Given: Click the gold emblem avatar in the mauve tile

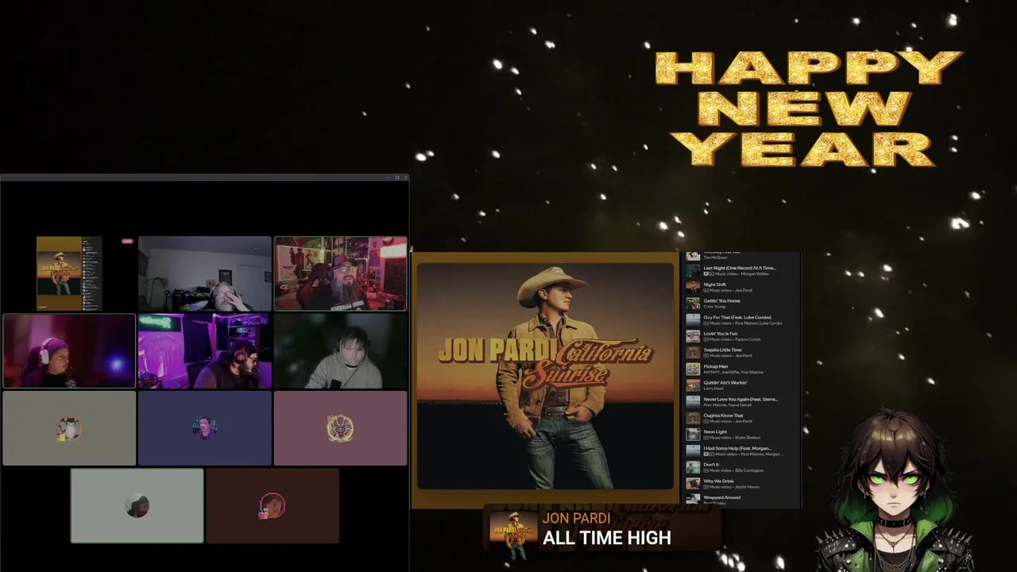Looking at the screenshot, I should click(340, 429).
